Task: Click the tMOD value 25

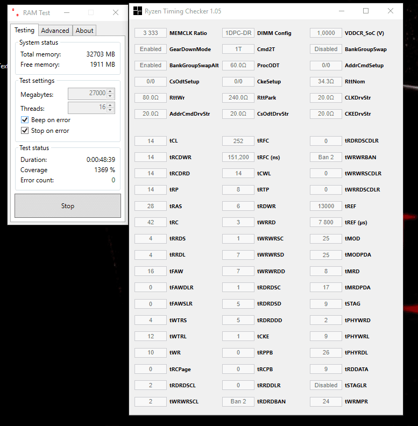Action: (326, 238)
